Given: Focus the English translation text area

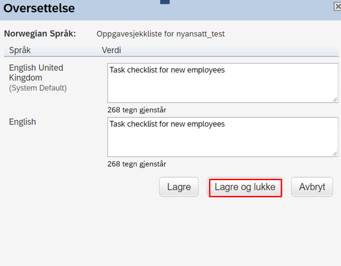Looking at the screenshot, I should 223,137.
